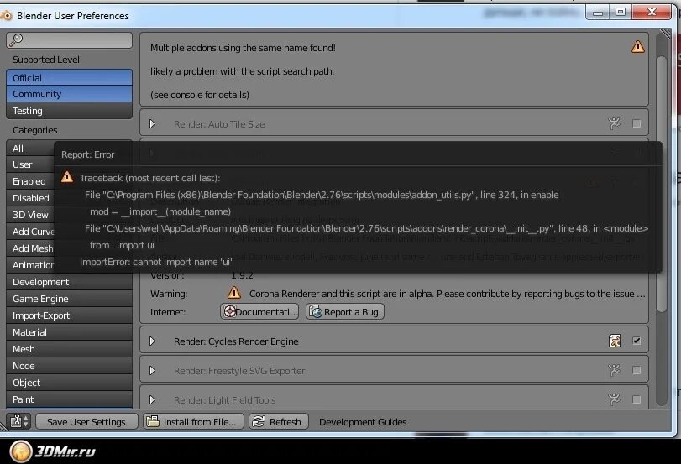This screenshot has height=464, width=681.
Task: Click the error warning icon next to Traceback
Action: [67, 177]
